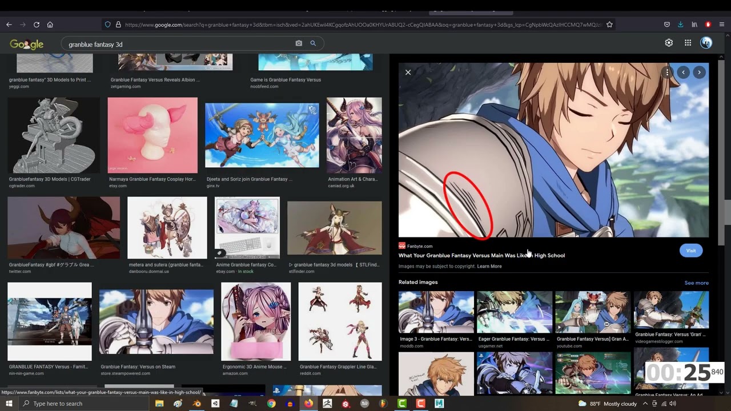The height and width of the screenshot is (411, 731).
Task: Open the Firefox hamburger menu
Action: (722, 25)
